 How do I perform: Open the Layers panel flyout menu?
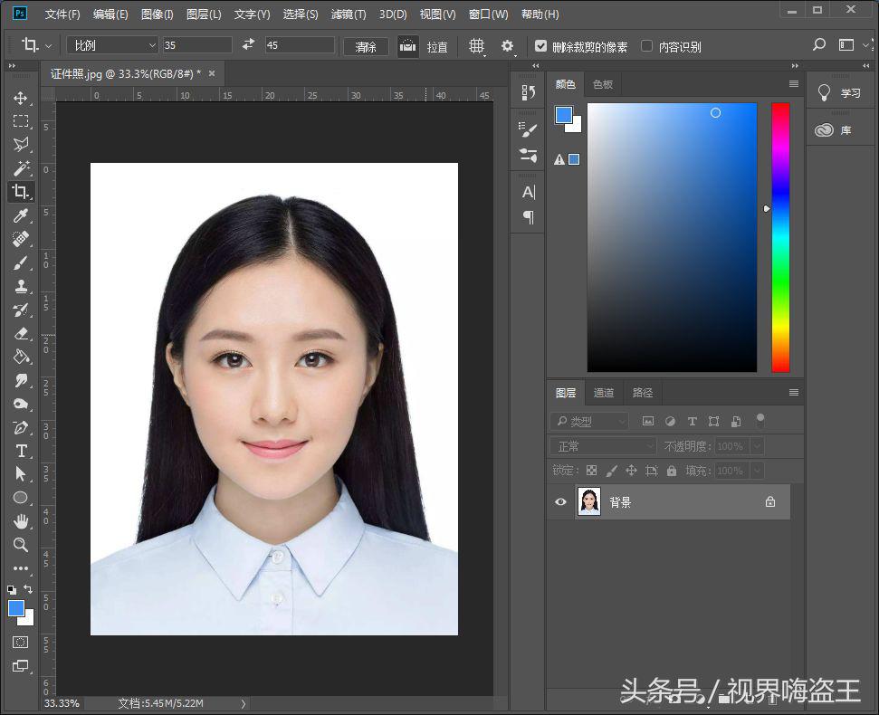point(794,392)
